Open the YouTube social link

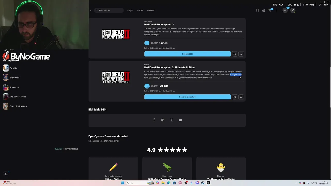coord(180,120)
